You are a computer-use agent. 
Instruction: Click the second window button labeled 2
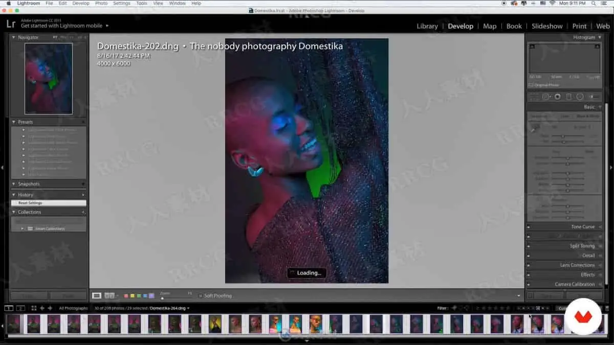(x=20, y=308)
